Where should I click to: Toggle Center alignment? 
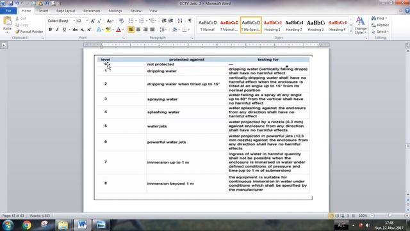click(138, 30)
